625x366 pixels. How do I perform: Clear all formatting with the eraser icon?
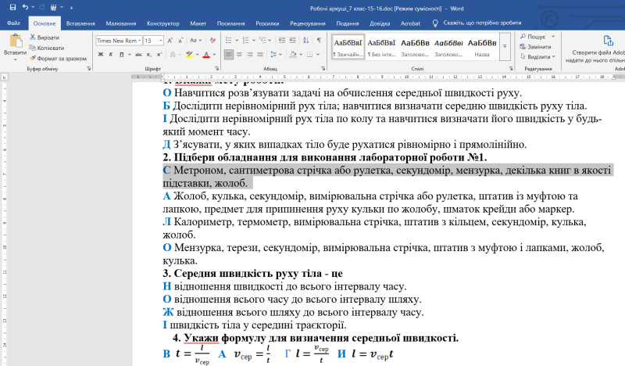pos(212,41)
